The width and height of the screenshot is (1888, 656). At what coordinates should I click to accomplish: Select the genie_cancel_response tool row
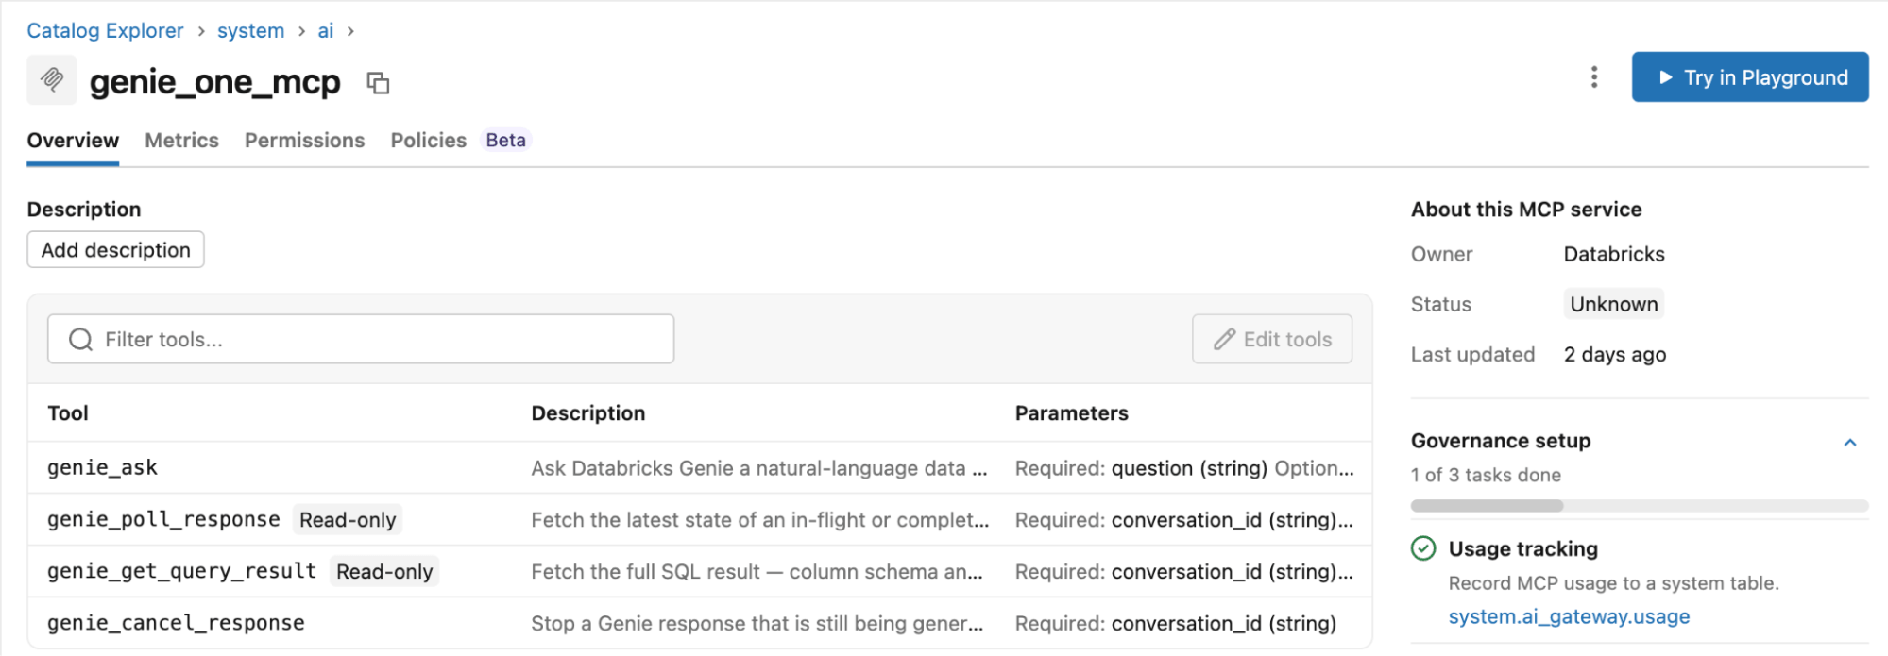tap(700, 623)
